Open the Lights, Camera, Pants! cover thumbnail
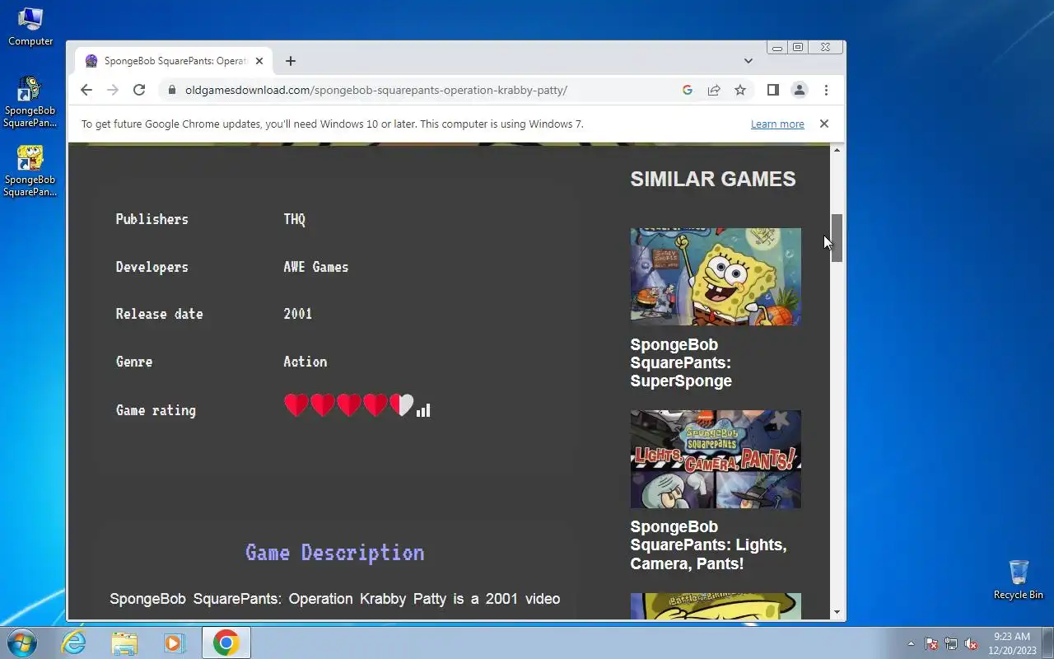 716,459
